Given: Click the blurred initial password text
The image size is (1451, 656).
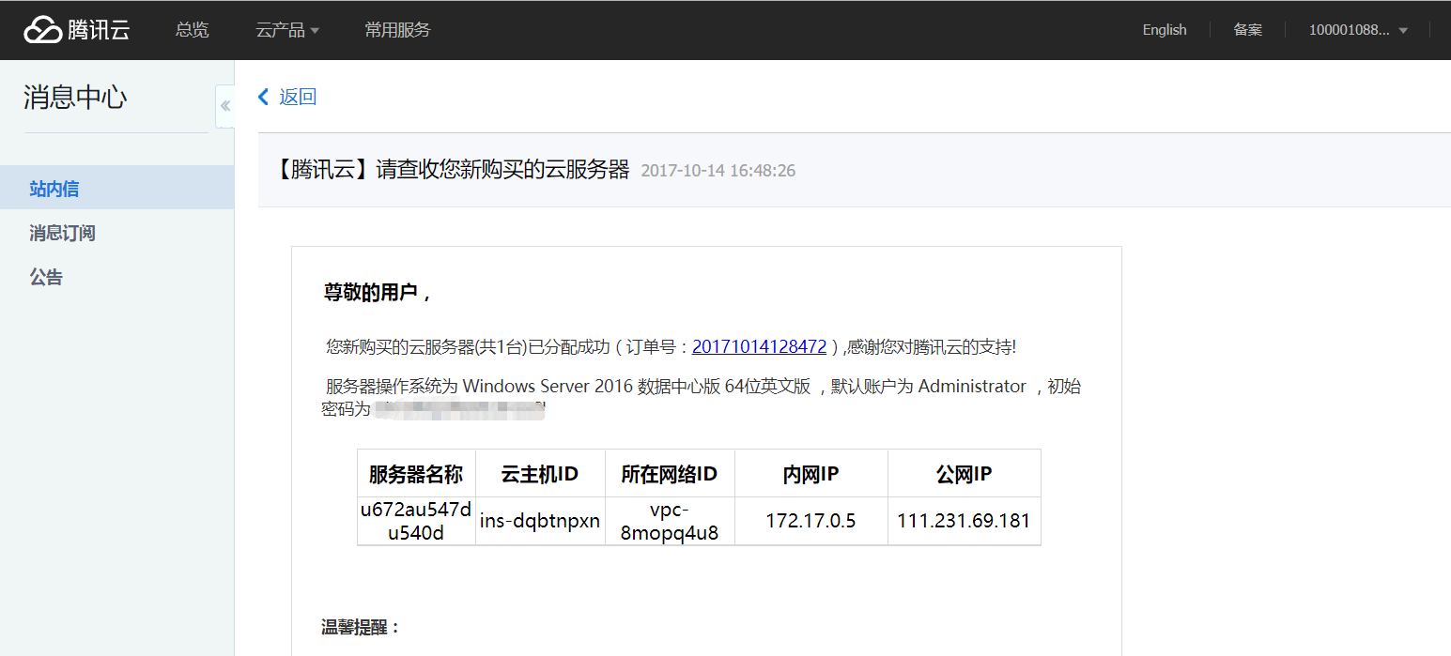Looking at the screenshot, I should pos(459,409).
